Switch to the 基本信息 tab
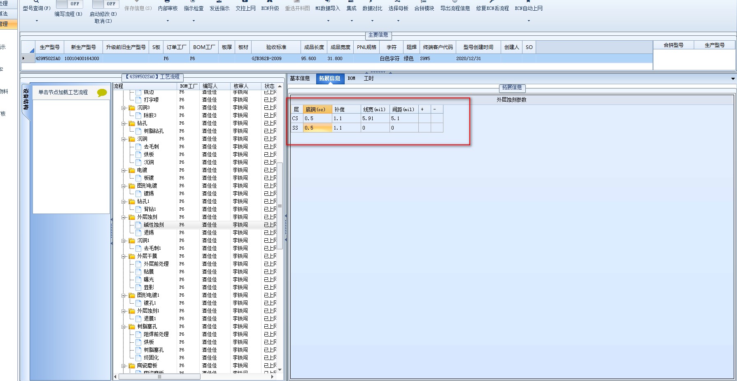Viewport: 737px width, 381px height. click(x=300, y=79)
